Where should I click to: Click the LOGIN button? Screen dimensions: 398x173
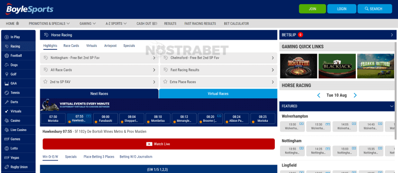click(x=342, y=9)
